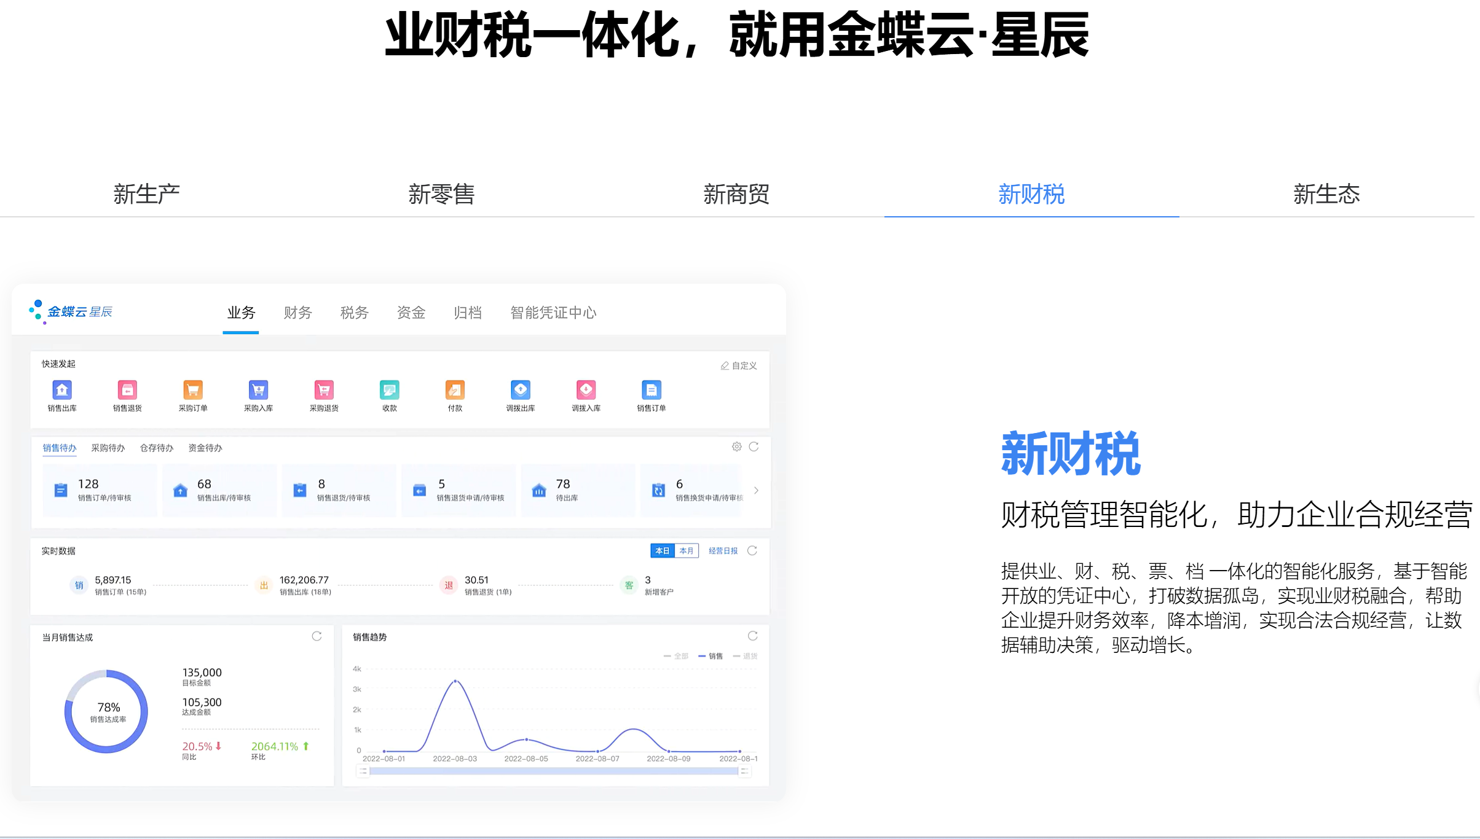Refresh the 销售待办 to-do panel
This screenshot has height=839, width=1480.
754,447
